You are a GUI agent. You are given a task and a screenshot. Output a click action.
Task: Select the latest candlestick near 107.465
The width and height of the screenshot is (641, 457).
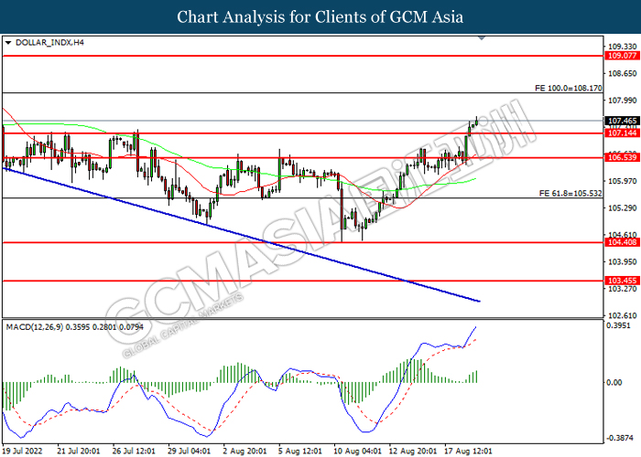(x=477, y=121)
